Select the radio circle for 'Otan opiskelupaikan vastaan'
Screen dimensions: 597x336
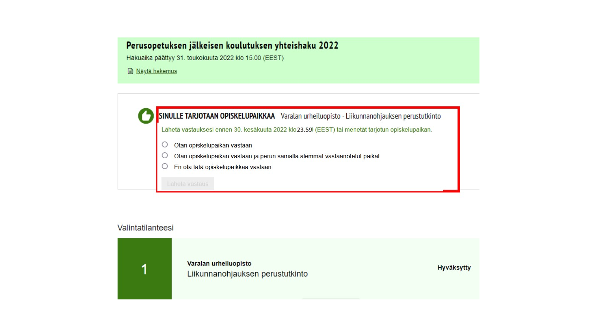165,144
